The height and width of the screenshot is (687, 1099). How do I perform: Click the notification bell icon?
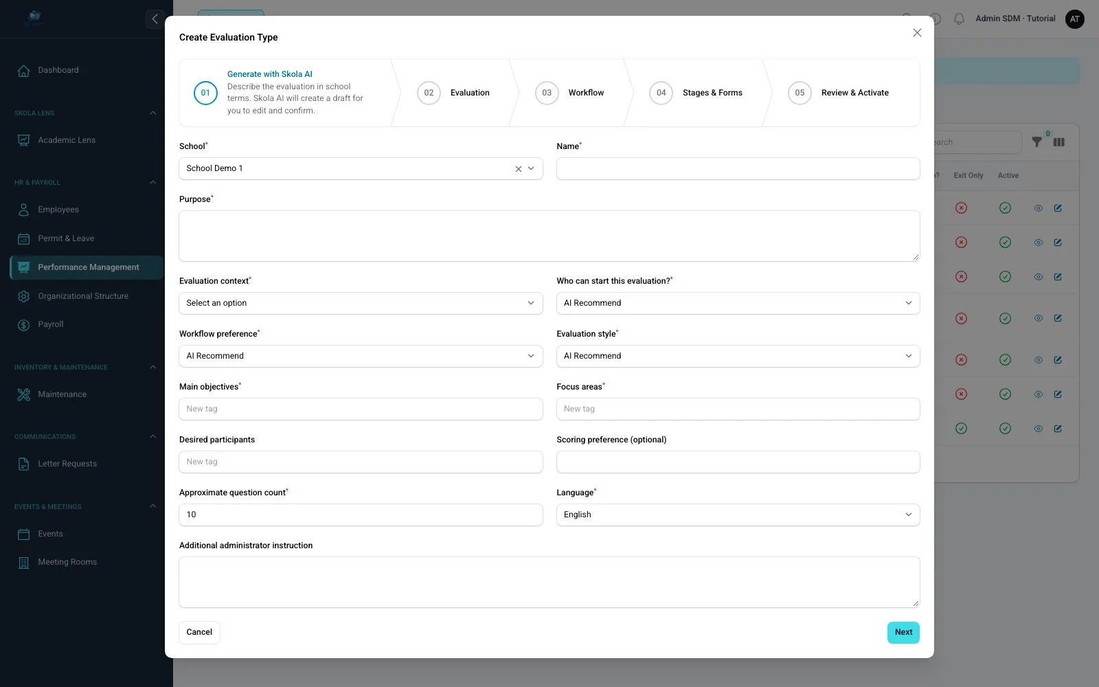(x=960, y=19)
